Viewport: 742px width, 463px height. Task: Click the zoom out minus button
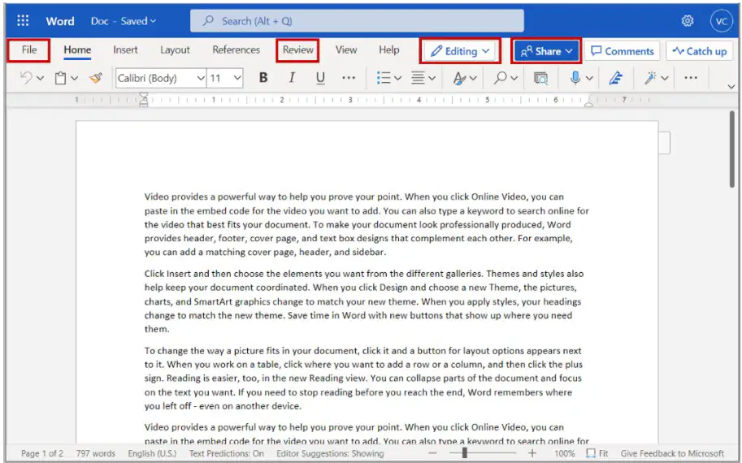coord(432,453)
